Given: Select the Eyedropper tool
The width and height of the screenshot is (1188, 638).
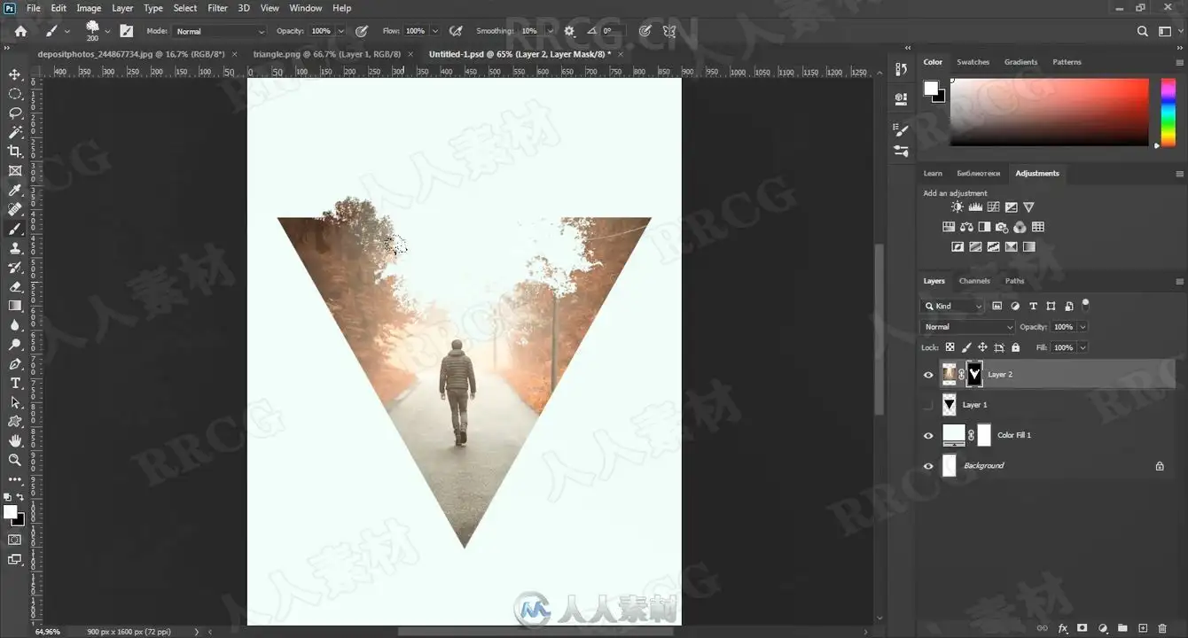Looking at the screenshot, I should click(x=15, y=191).
